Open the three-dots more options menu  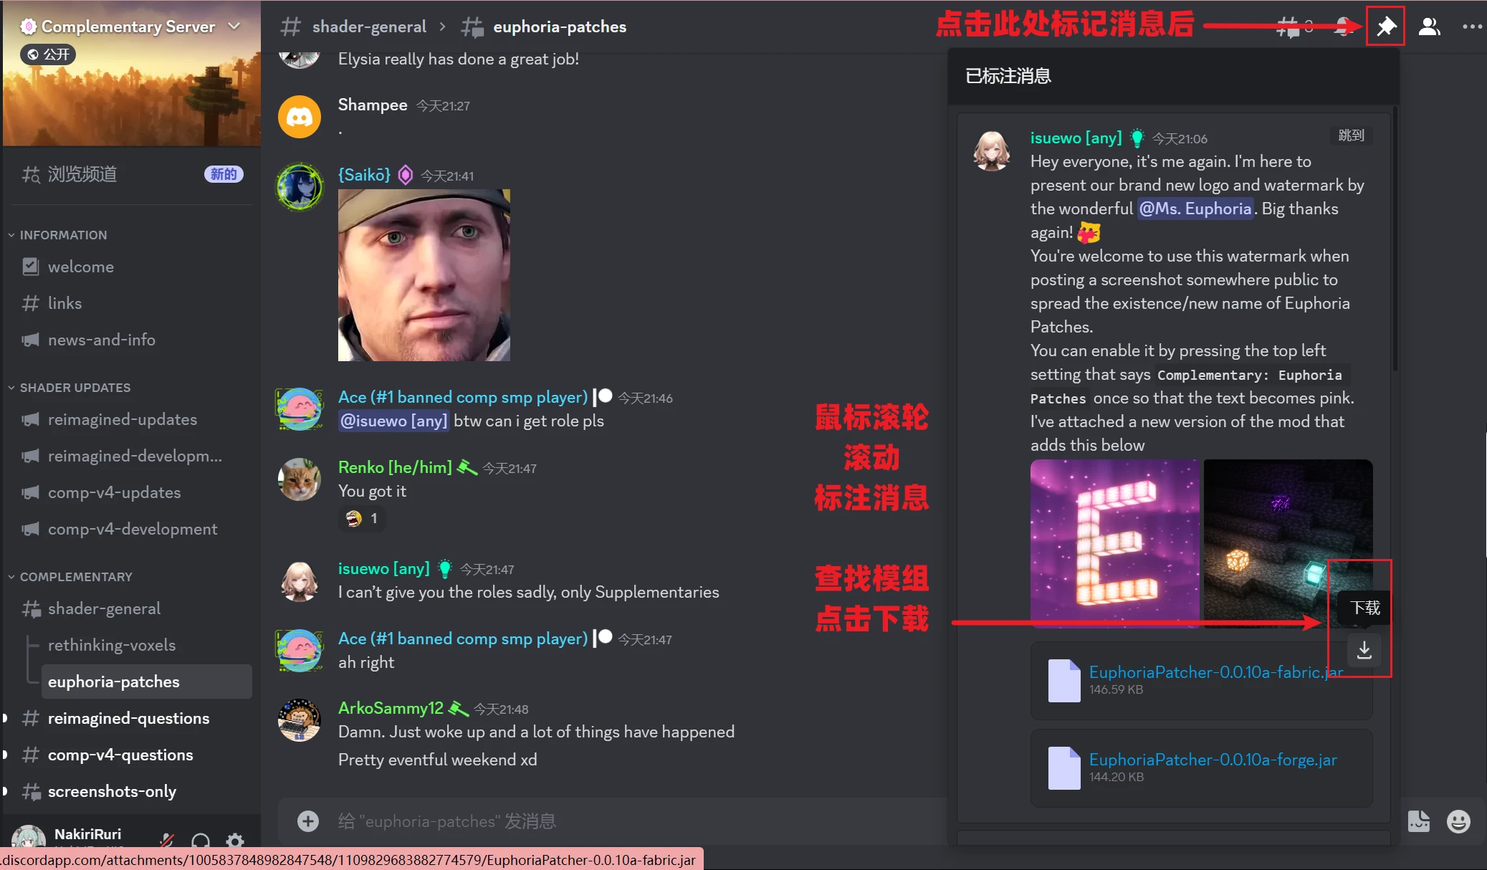[1473, 27]
